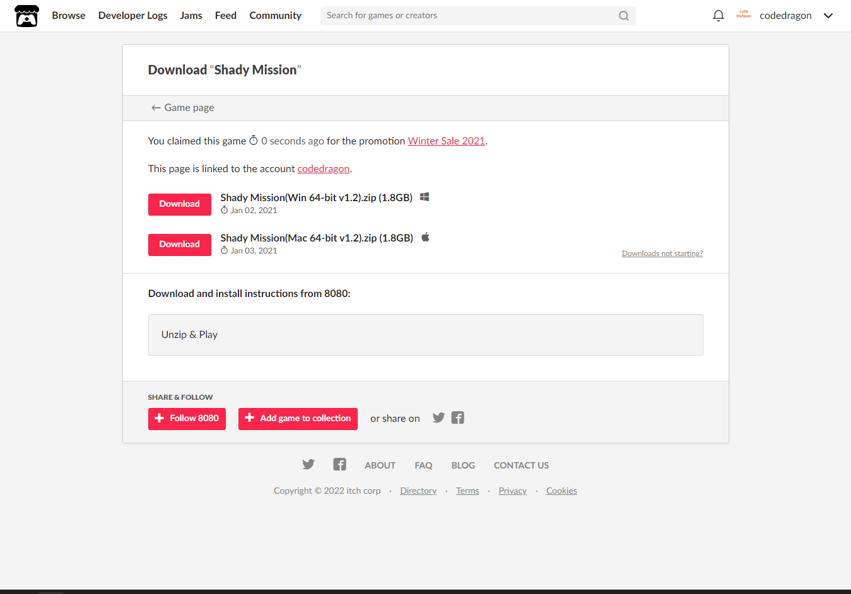Screen dimensions: 851x594
Task: Open the Privacy footer link
Action: (513, 491)
